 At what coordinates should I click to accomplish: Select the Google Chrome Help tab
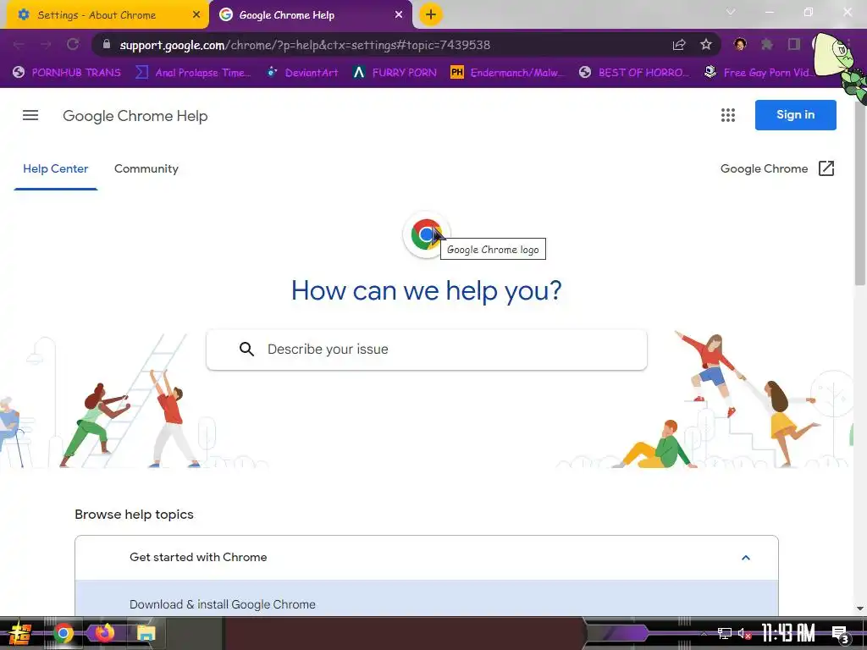[x=310, y=15]
